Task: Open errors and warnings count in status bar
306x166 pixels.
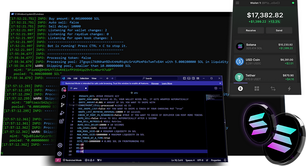Action: pyautogui.click(x=90, y=160)
